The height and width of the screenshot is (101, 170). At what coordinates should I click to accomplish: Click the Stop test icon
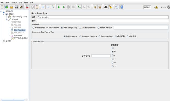click(x=68, y=7)
